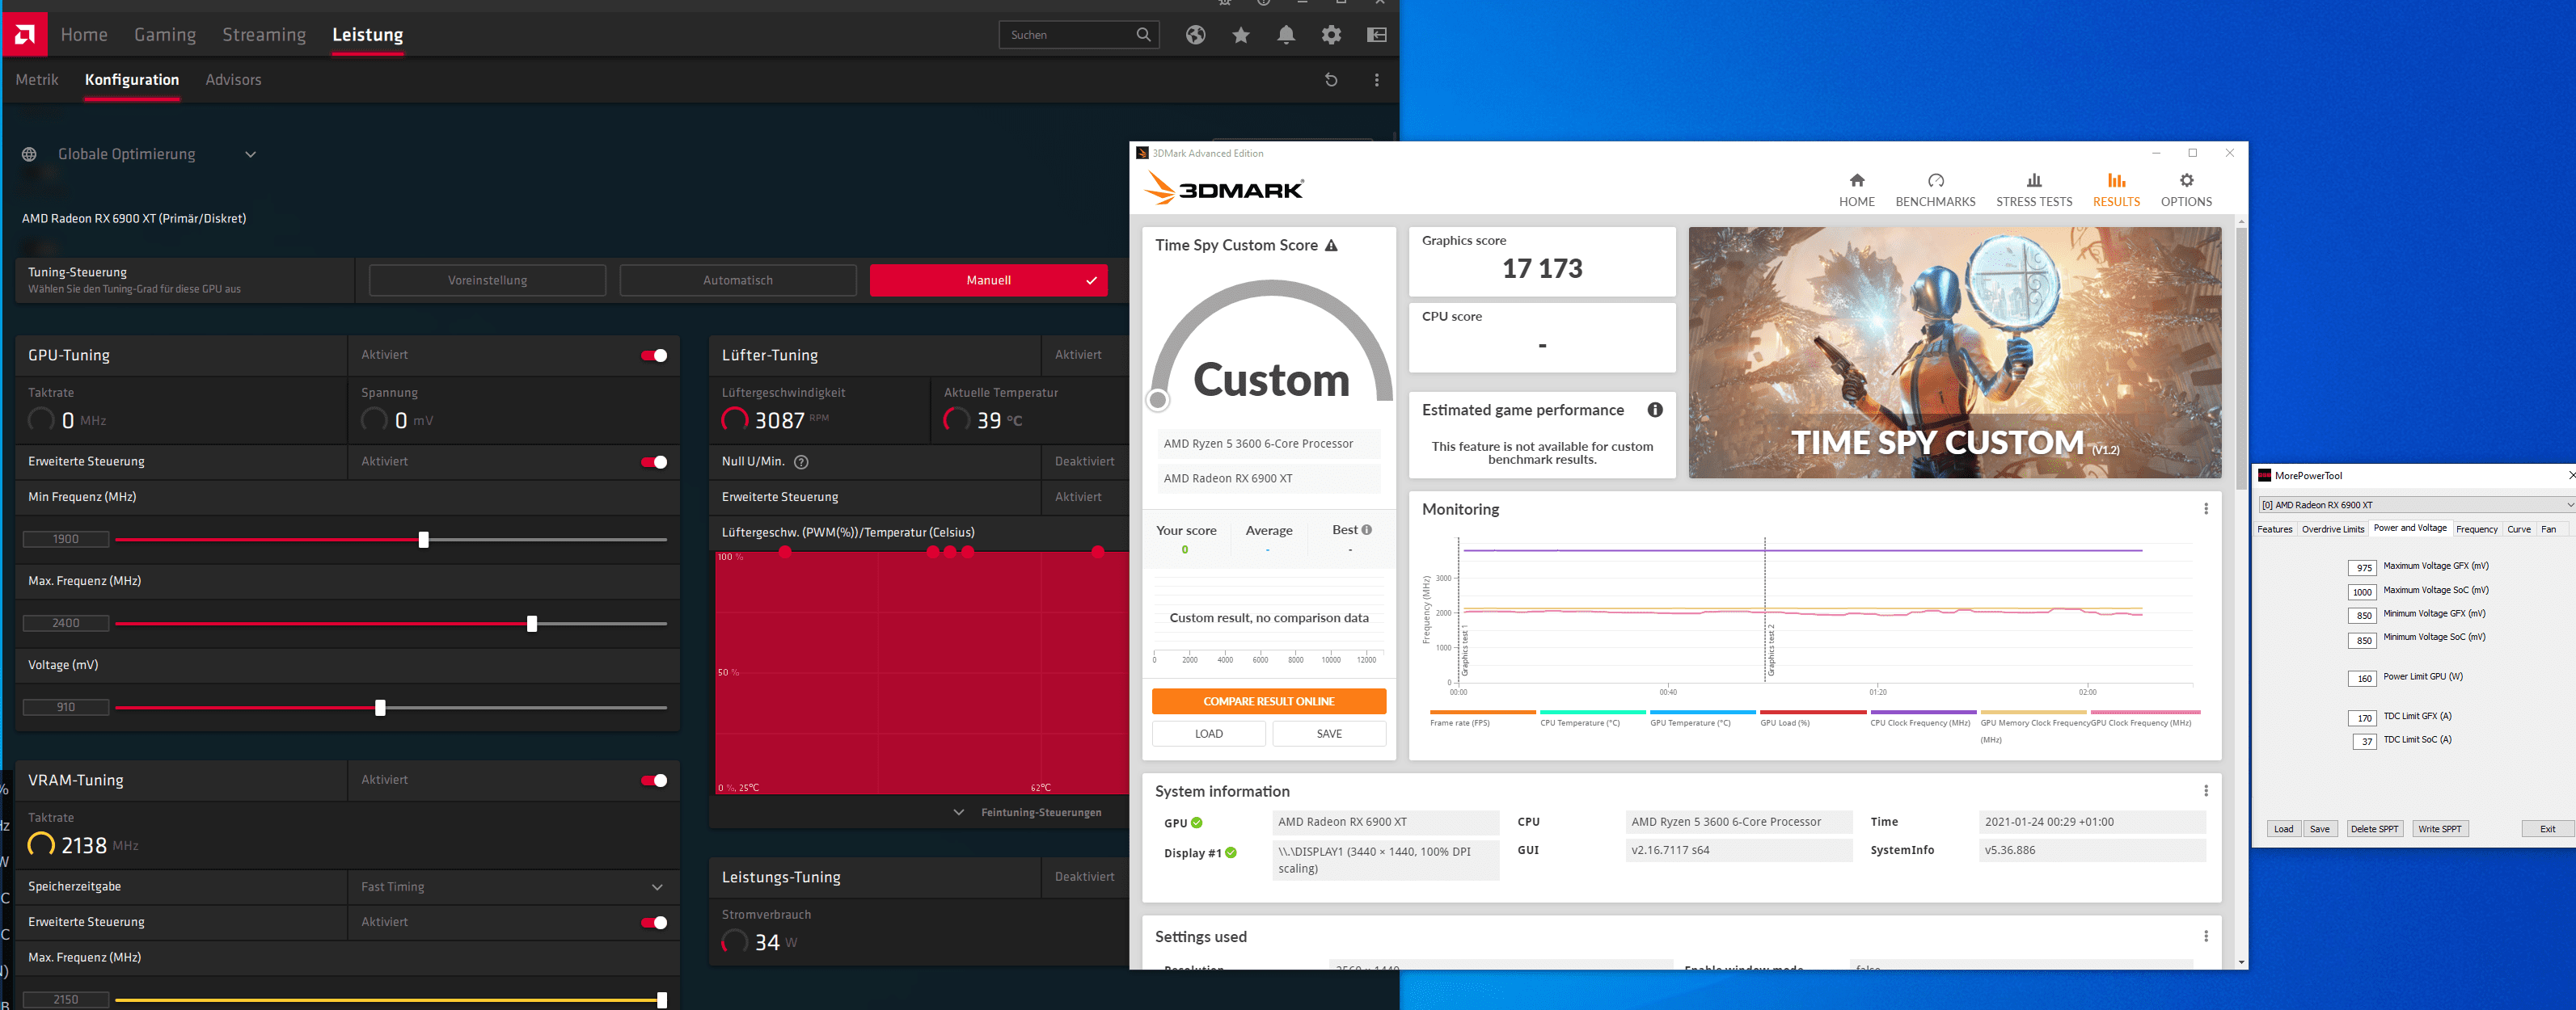Click the globe icon beside Globale Optimierung
The width and height of the screenshot is (2576, 1010).
(x=30, y=155)
